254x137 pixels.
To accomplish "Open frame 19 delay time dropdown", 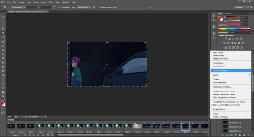I will 187,132.
